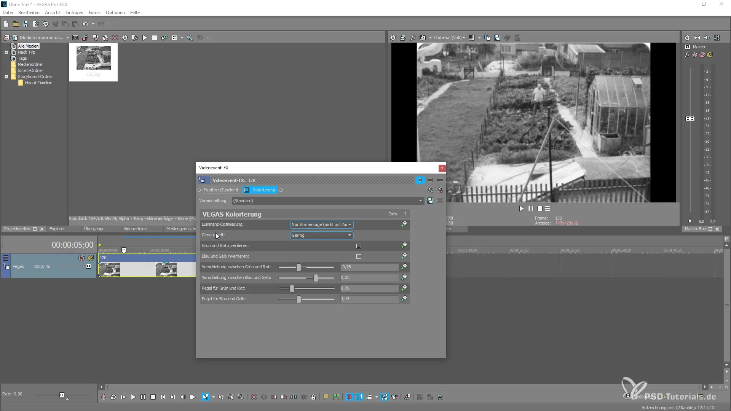Screen dimensions: 731x411
Task: Toggle Grün und Rot invertieren checkbox
Action: [x=359, y=246]
